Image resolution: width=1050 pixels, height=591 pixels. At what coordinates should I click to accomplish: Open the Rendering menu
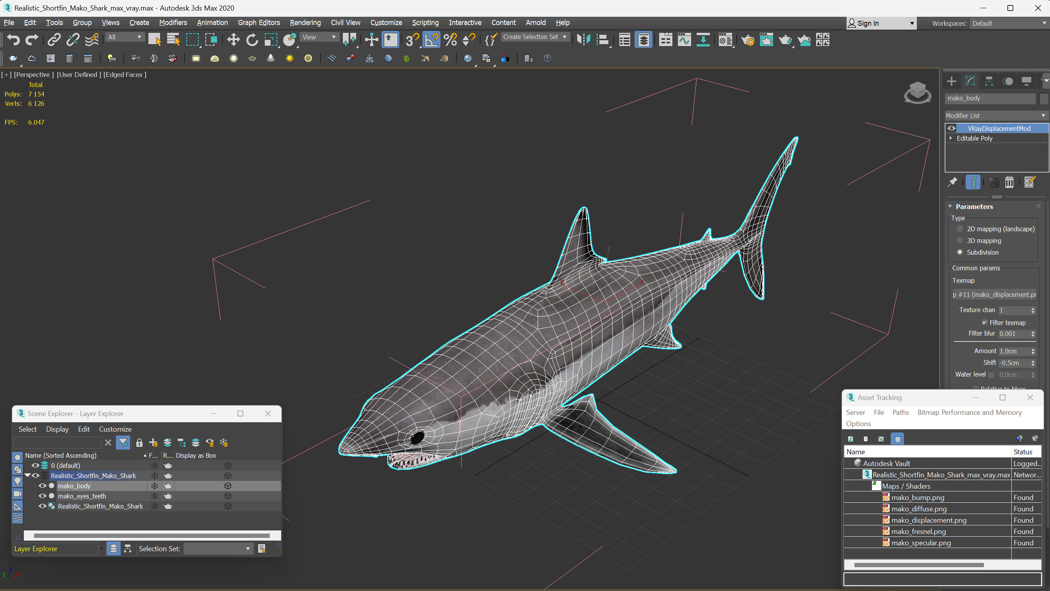tap(305, 22)
